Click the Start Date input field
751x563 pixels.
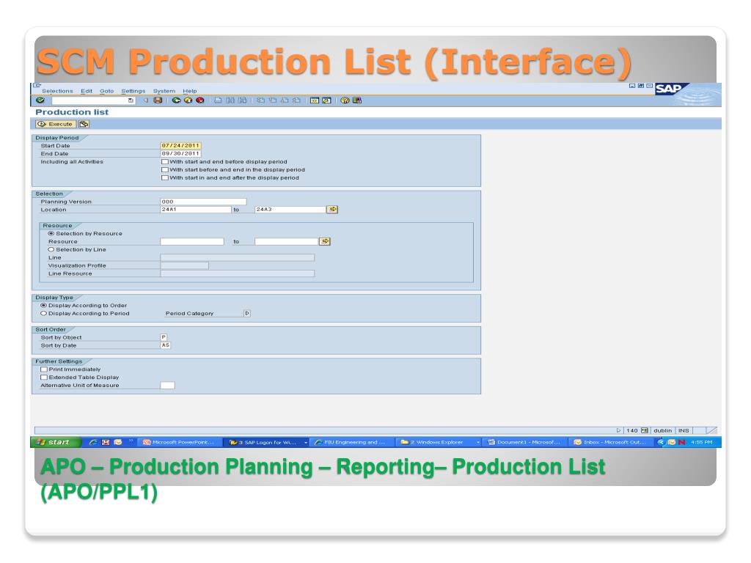point(180,146)
